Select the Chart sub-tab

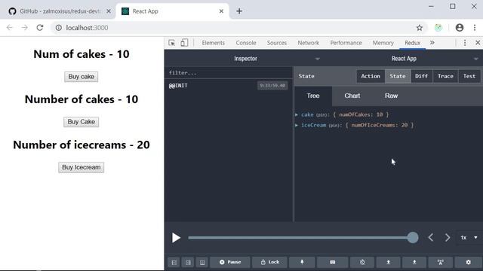click(352, 96)
